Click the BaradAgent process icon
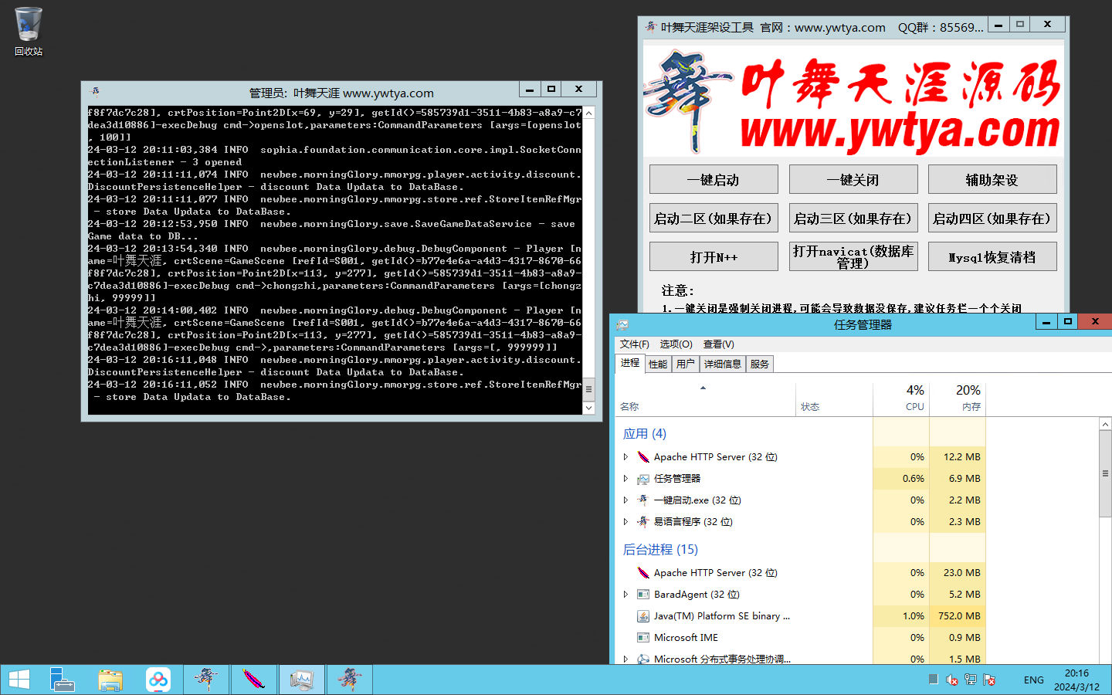 [642, 595]
